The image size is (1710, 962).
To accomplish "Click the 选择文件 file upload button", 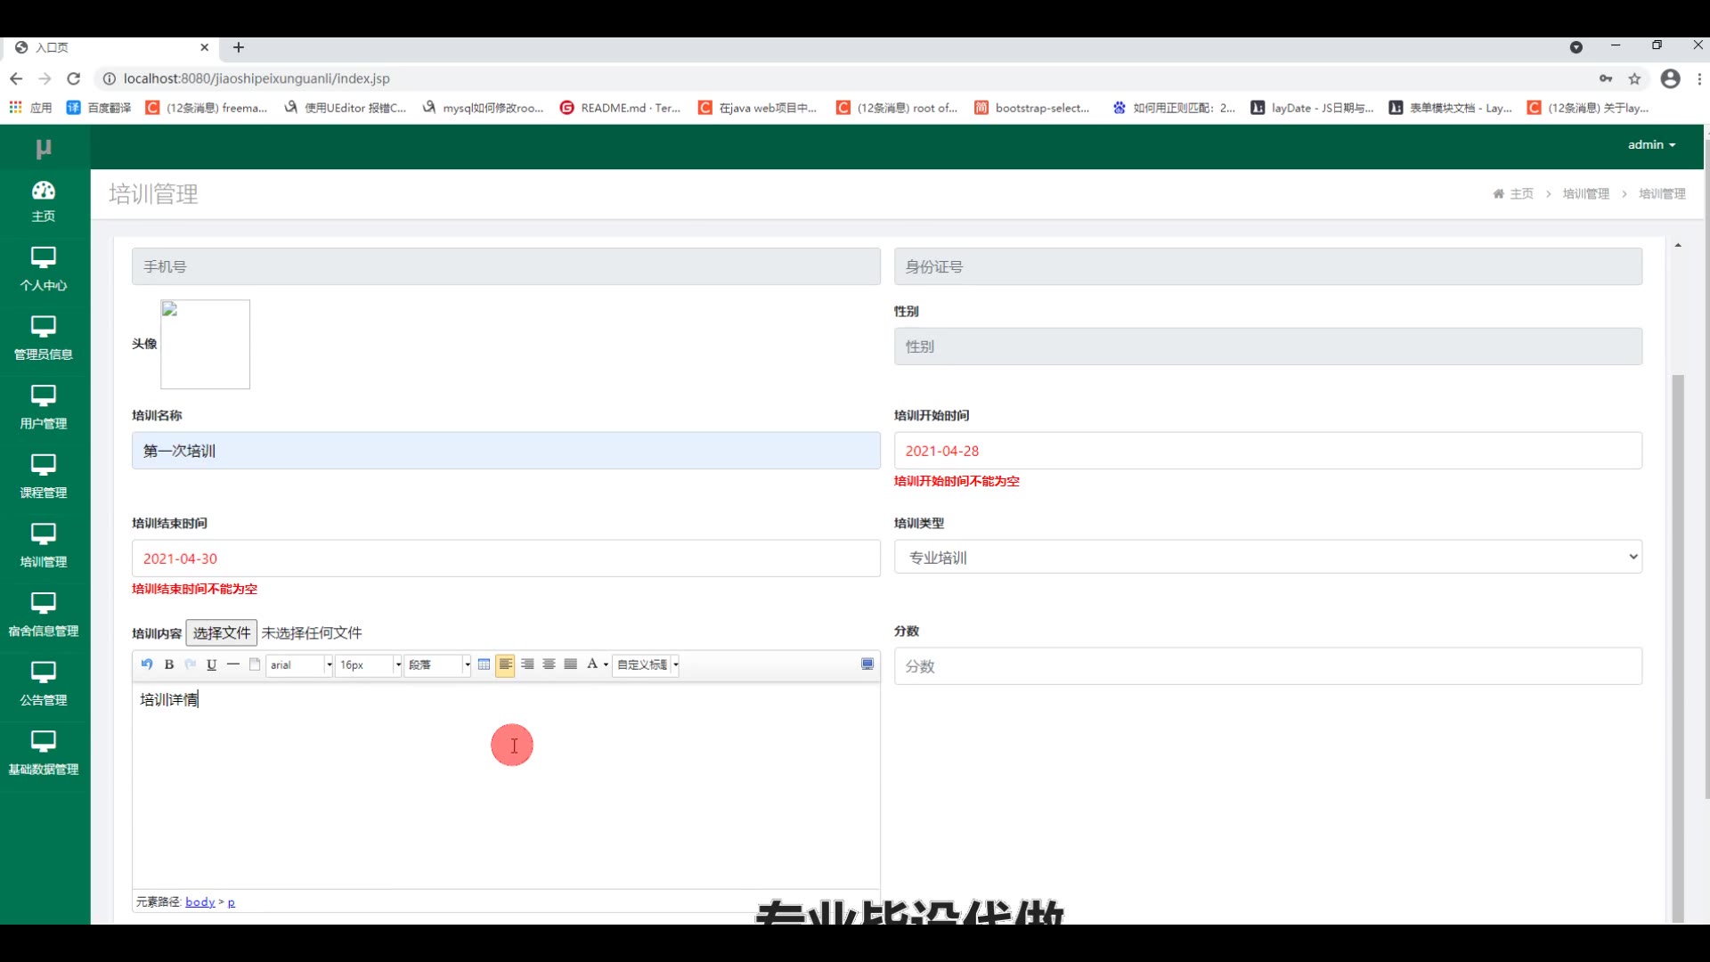I will 222,633.
